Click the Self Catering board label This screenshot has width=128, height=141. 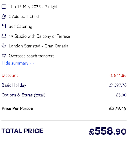point(20,26)
